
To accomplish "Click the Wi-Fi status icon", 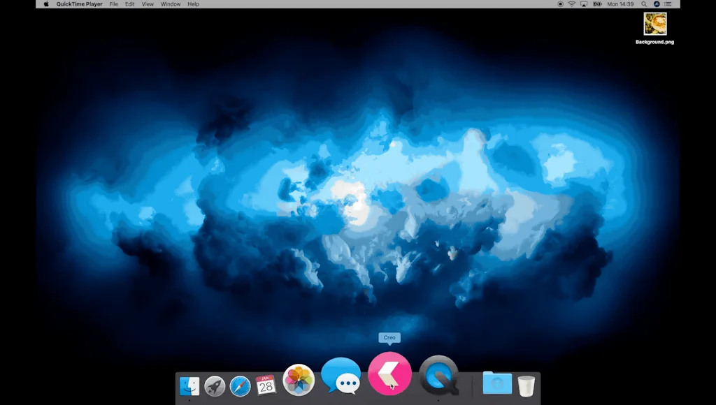I will (x=571, y=4).
